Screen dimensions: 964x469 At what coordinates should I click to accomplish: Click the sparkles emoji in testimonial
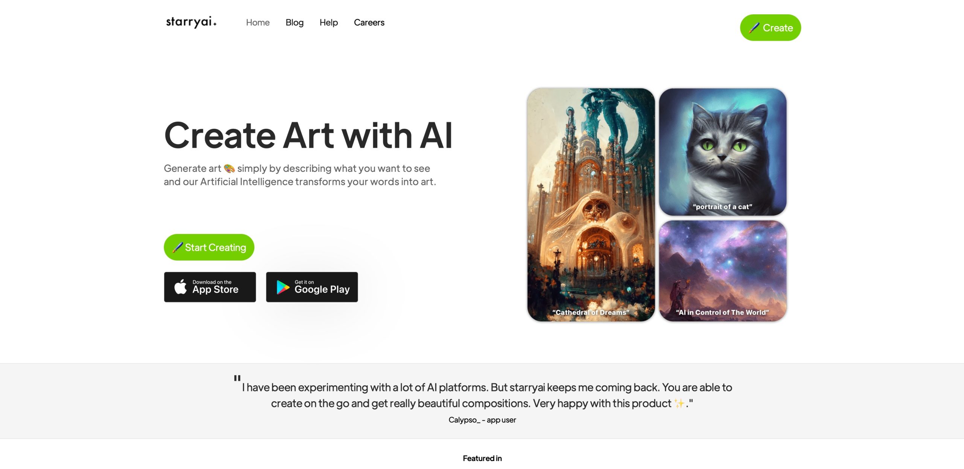(680, 403)
